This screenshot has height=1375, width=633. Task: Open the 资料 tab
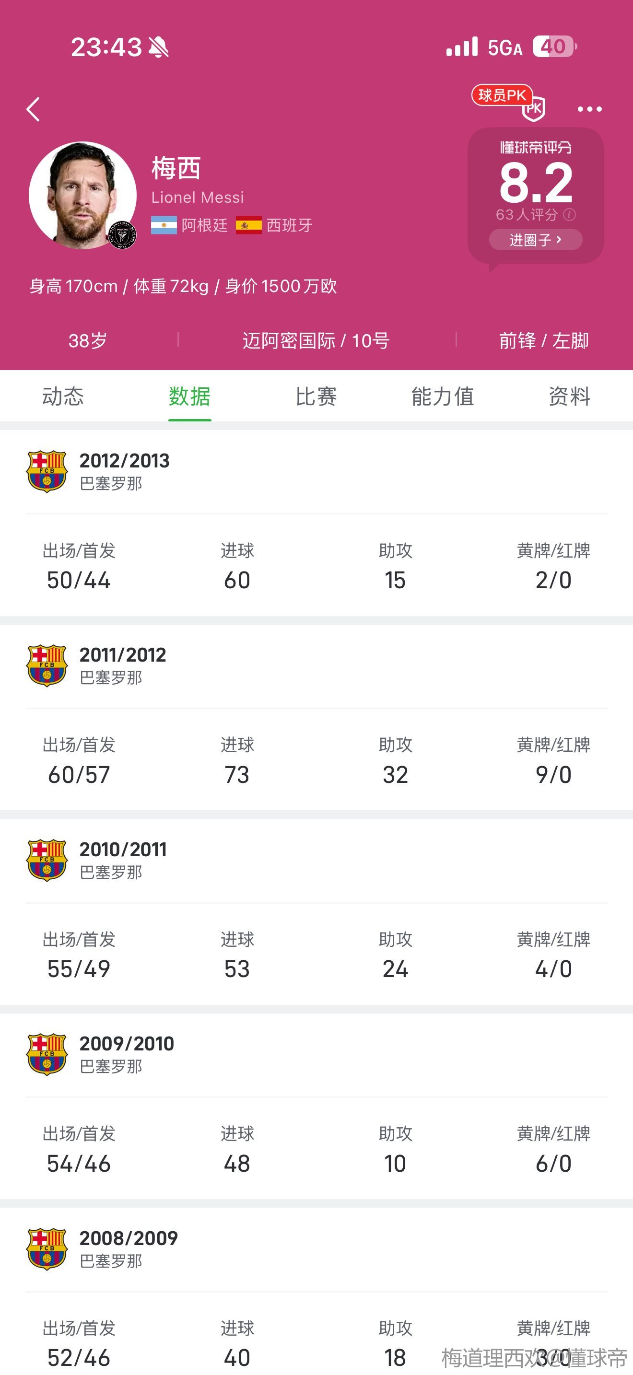click(x=569, y=396)
